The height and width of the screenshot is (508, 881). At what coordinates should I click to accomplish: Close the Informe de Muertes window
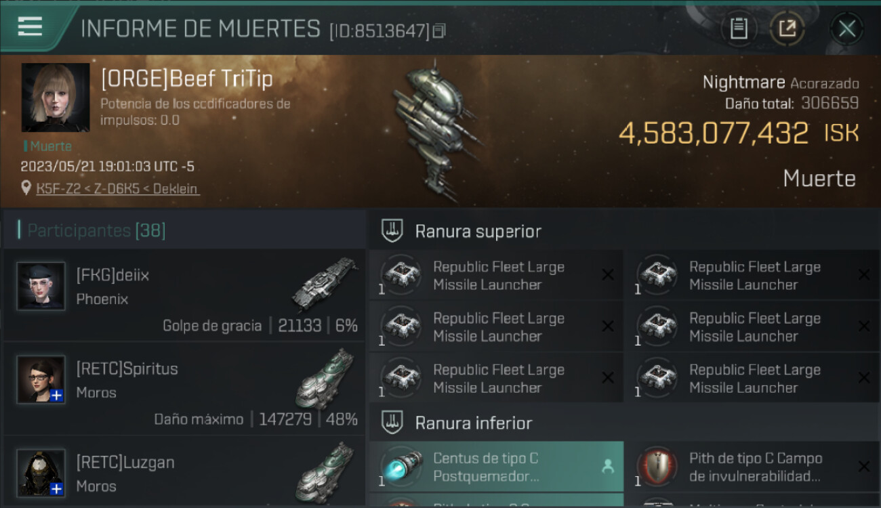pos(847,28)
